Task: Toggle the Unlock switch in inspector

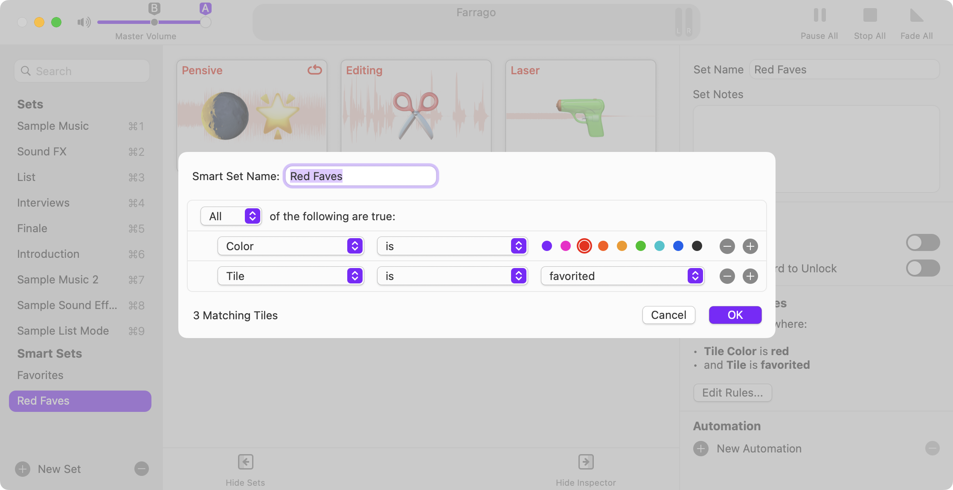Action: click(923, 268)
